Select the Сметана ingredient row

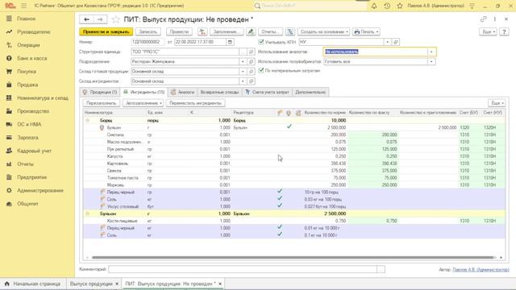tap(293, 135)
